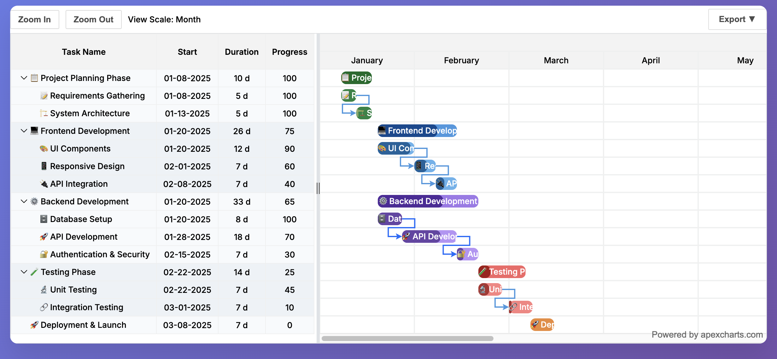777x359 pixels.
Task: Click the clipboard icon beside Project Planning Phase
Action: pyautogui.click(x=34, y=78)
